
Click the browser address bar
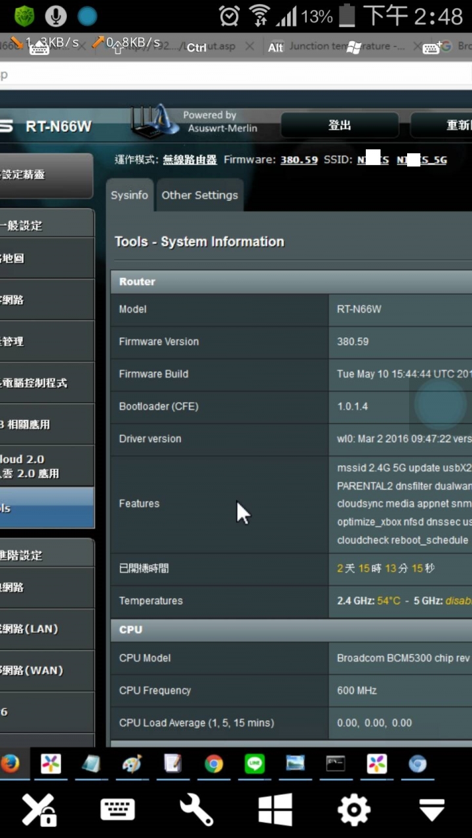click(236, 74)
